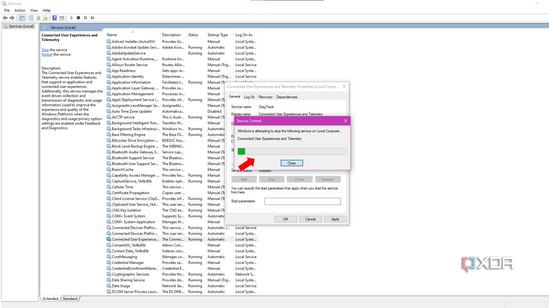This screenshot has width=549, height=308.
Task: Open the View menu
Action: 34,10
